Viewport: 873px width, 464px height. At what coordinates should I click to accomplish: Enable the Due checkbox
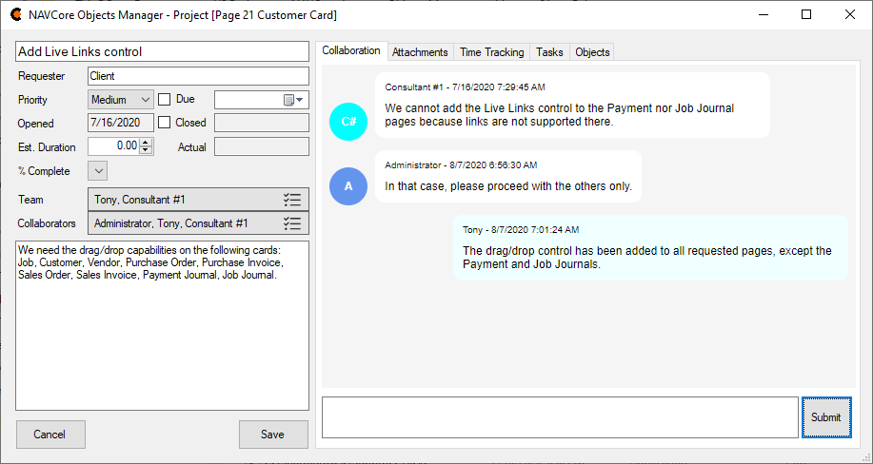165,99
